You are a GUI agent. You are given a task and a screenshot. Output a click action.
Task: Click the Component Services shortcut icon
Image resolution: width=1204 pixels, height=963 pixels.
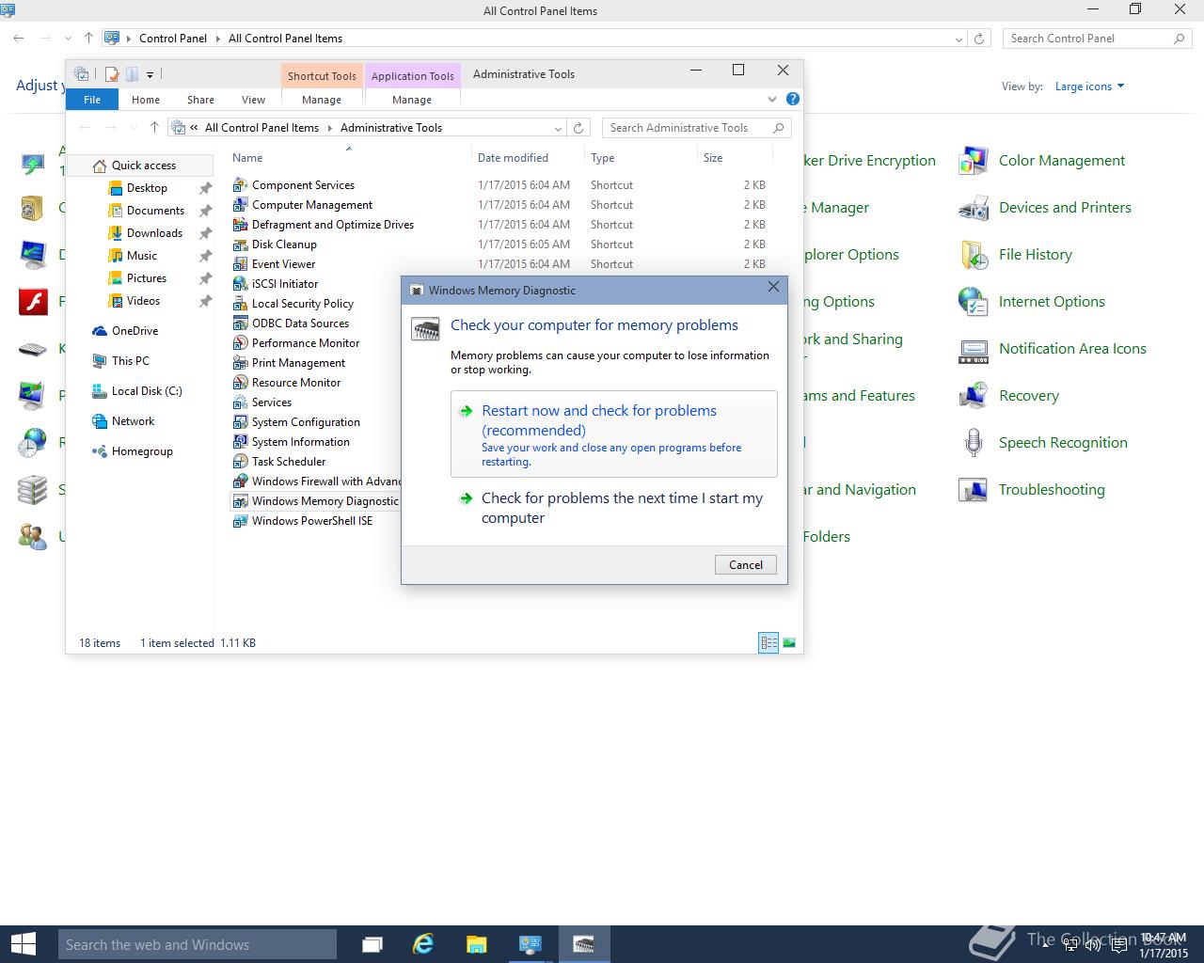(240, 185)
